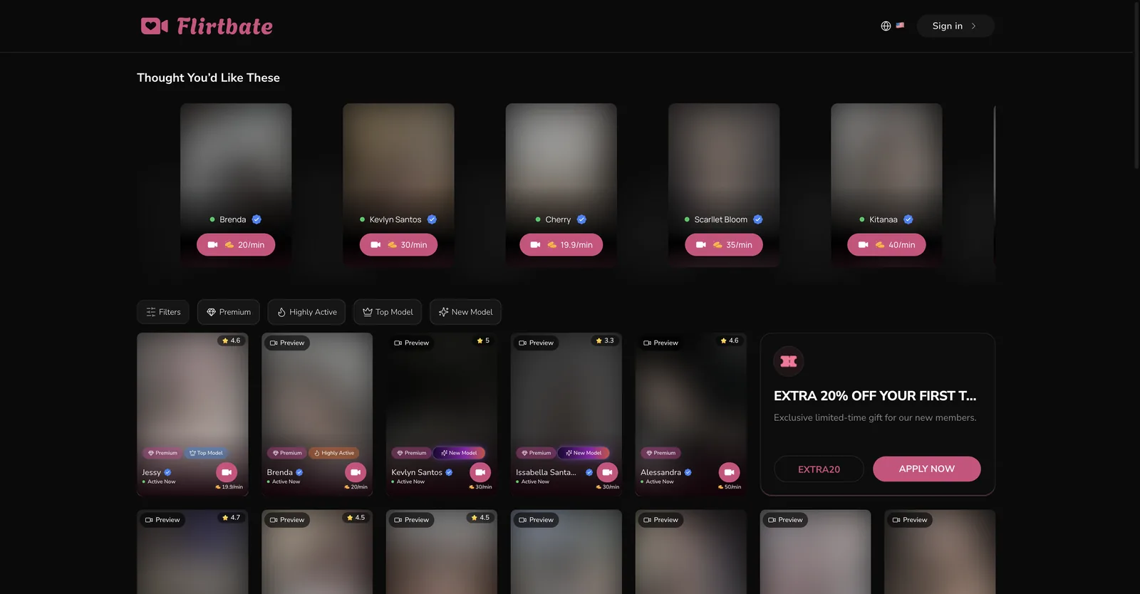The width and height of the screenshot is (1140, 594).
Task: Open Issabella Santa profile name
Action: pyautogui.click(x=546, y=472)
